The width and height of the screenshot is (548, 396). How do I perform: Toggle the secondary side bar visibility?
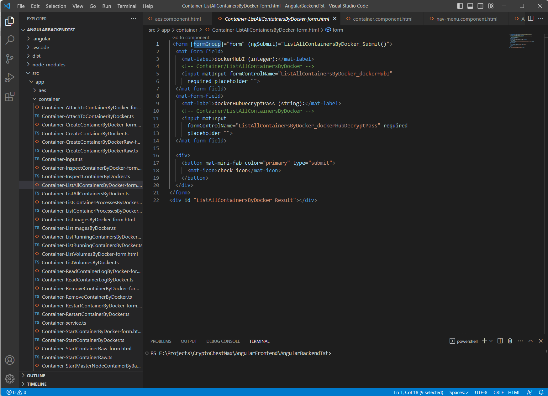480,6
